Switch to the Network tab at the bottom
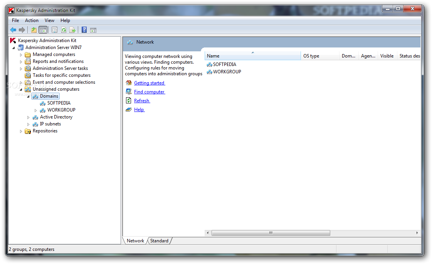This screenshot has height=264, width=432. tap(135, 241)
